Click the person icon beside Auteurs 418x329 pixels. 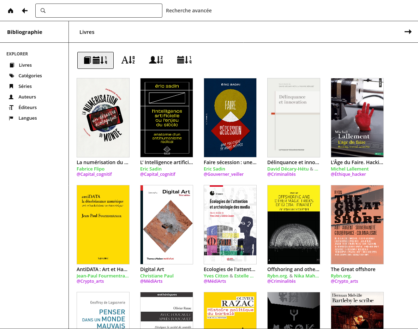(11, 97)
